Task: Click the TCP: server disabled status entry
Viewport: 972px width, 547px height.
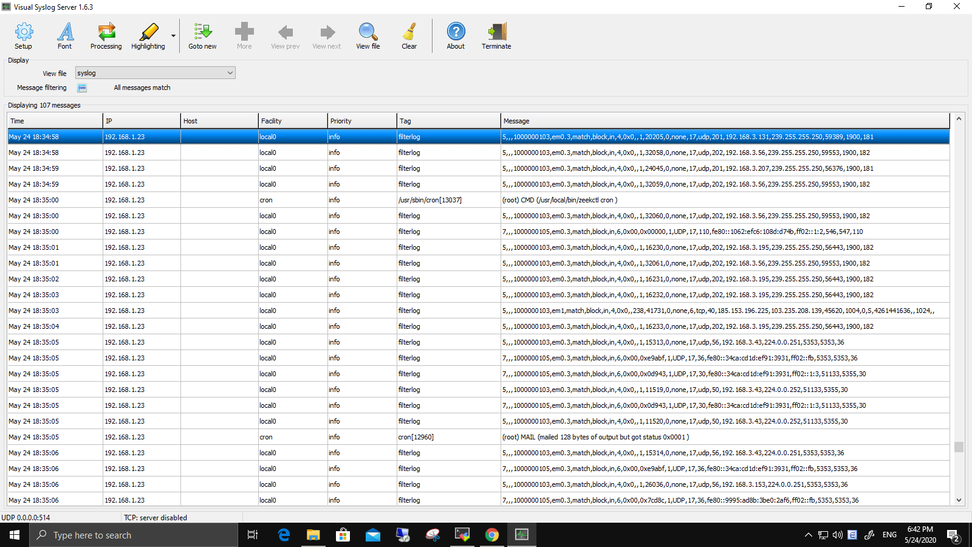Action: pyautogui.click(x=156, y=518)
